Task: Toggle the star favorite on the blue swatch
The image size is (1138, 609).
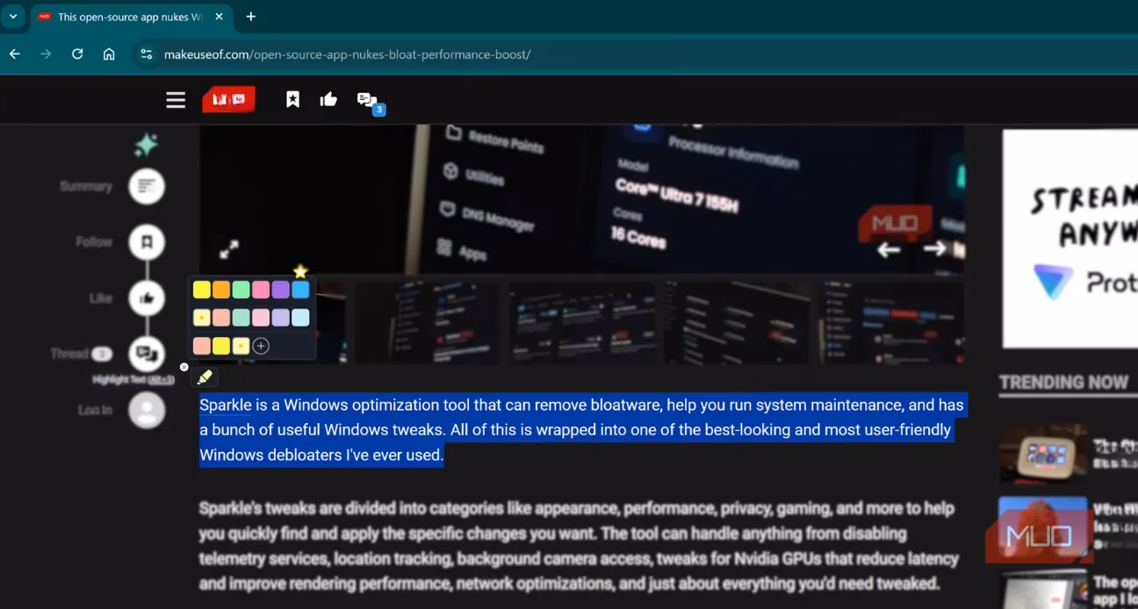Action: click(300, 272)
